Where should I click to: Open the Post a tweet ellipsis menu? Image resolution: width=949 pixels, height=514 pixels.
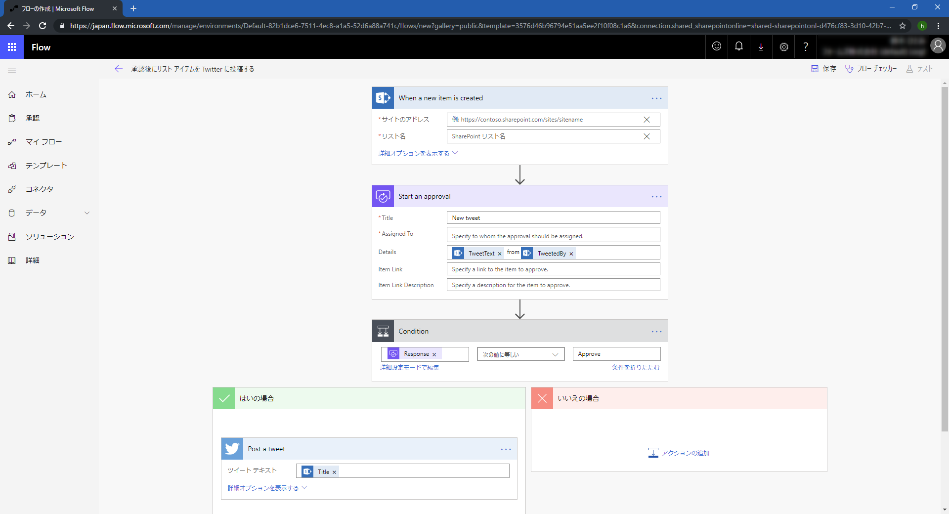[x=506, y=449]
